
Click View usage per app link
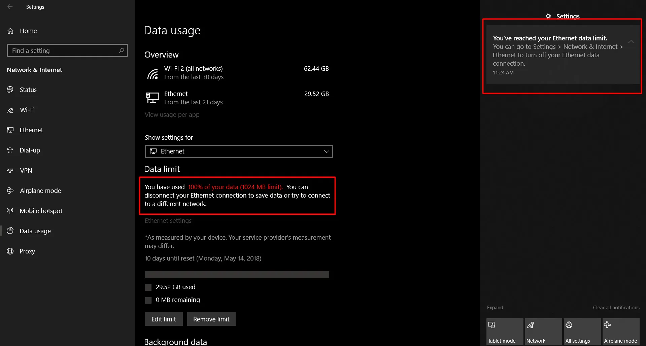(172, 115)
